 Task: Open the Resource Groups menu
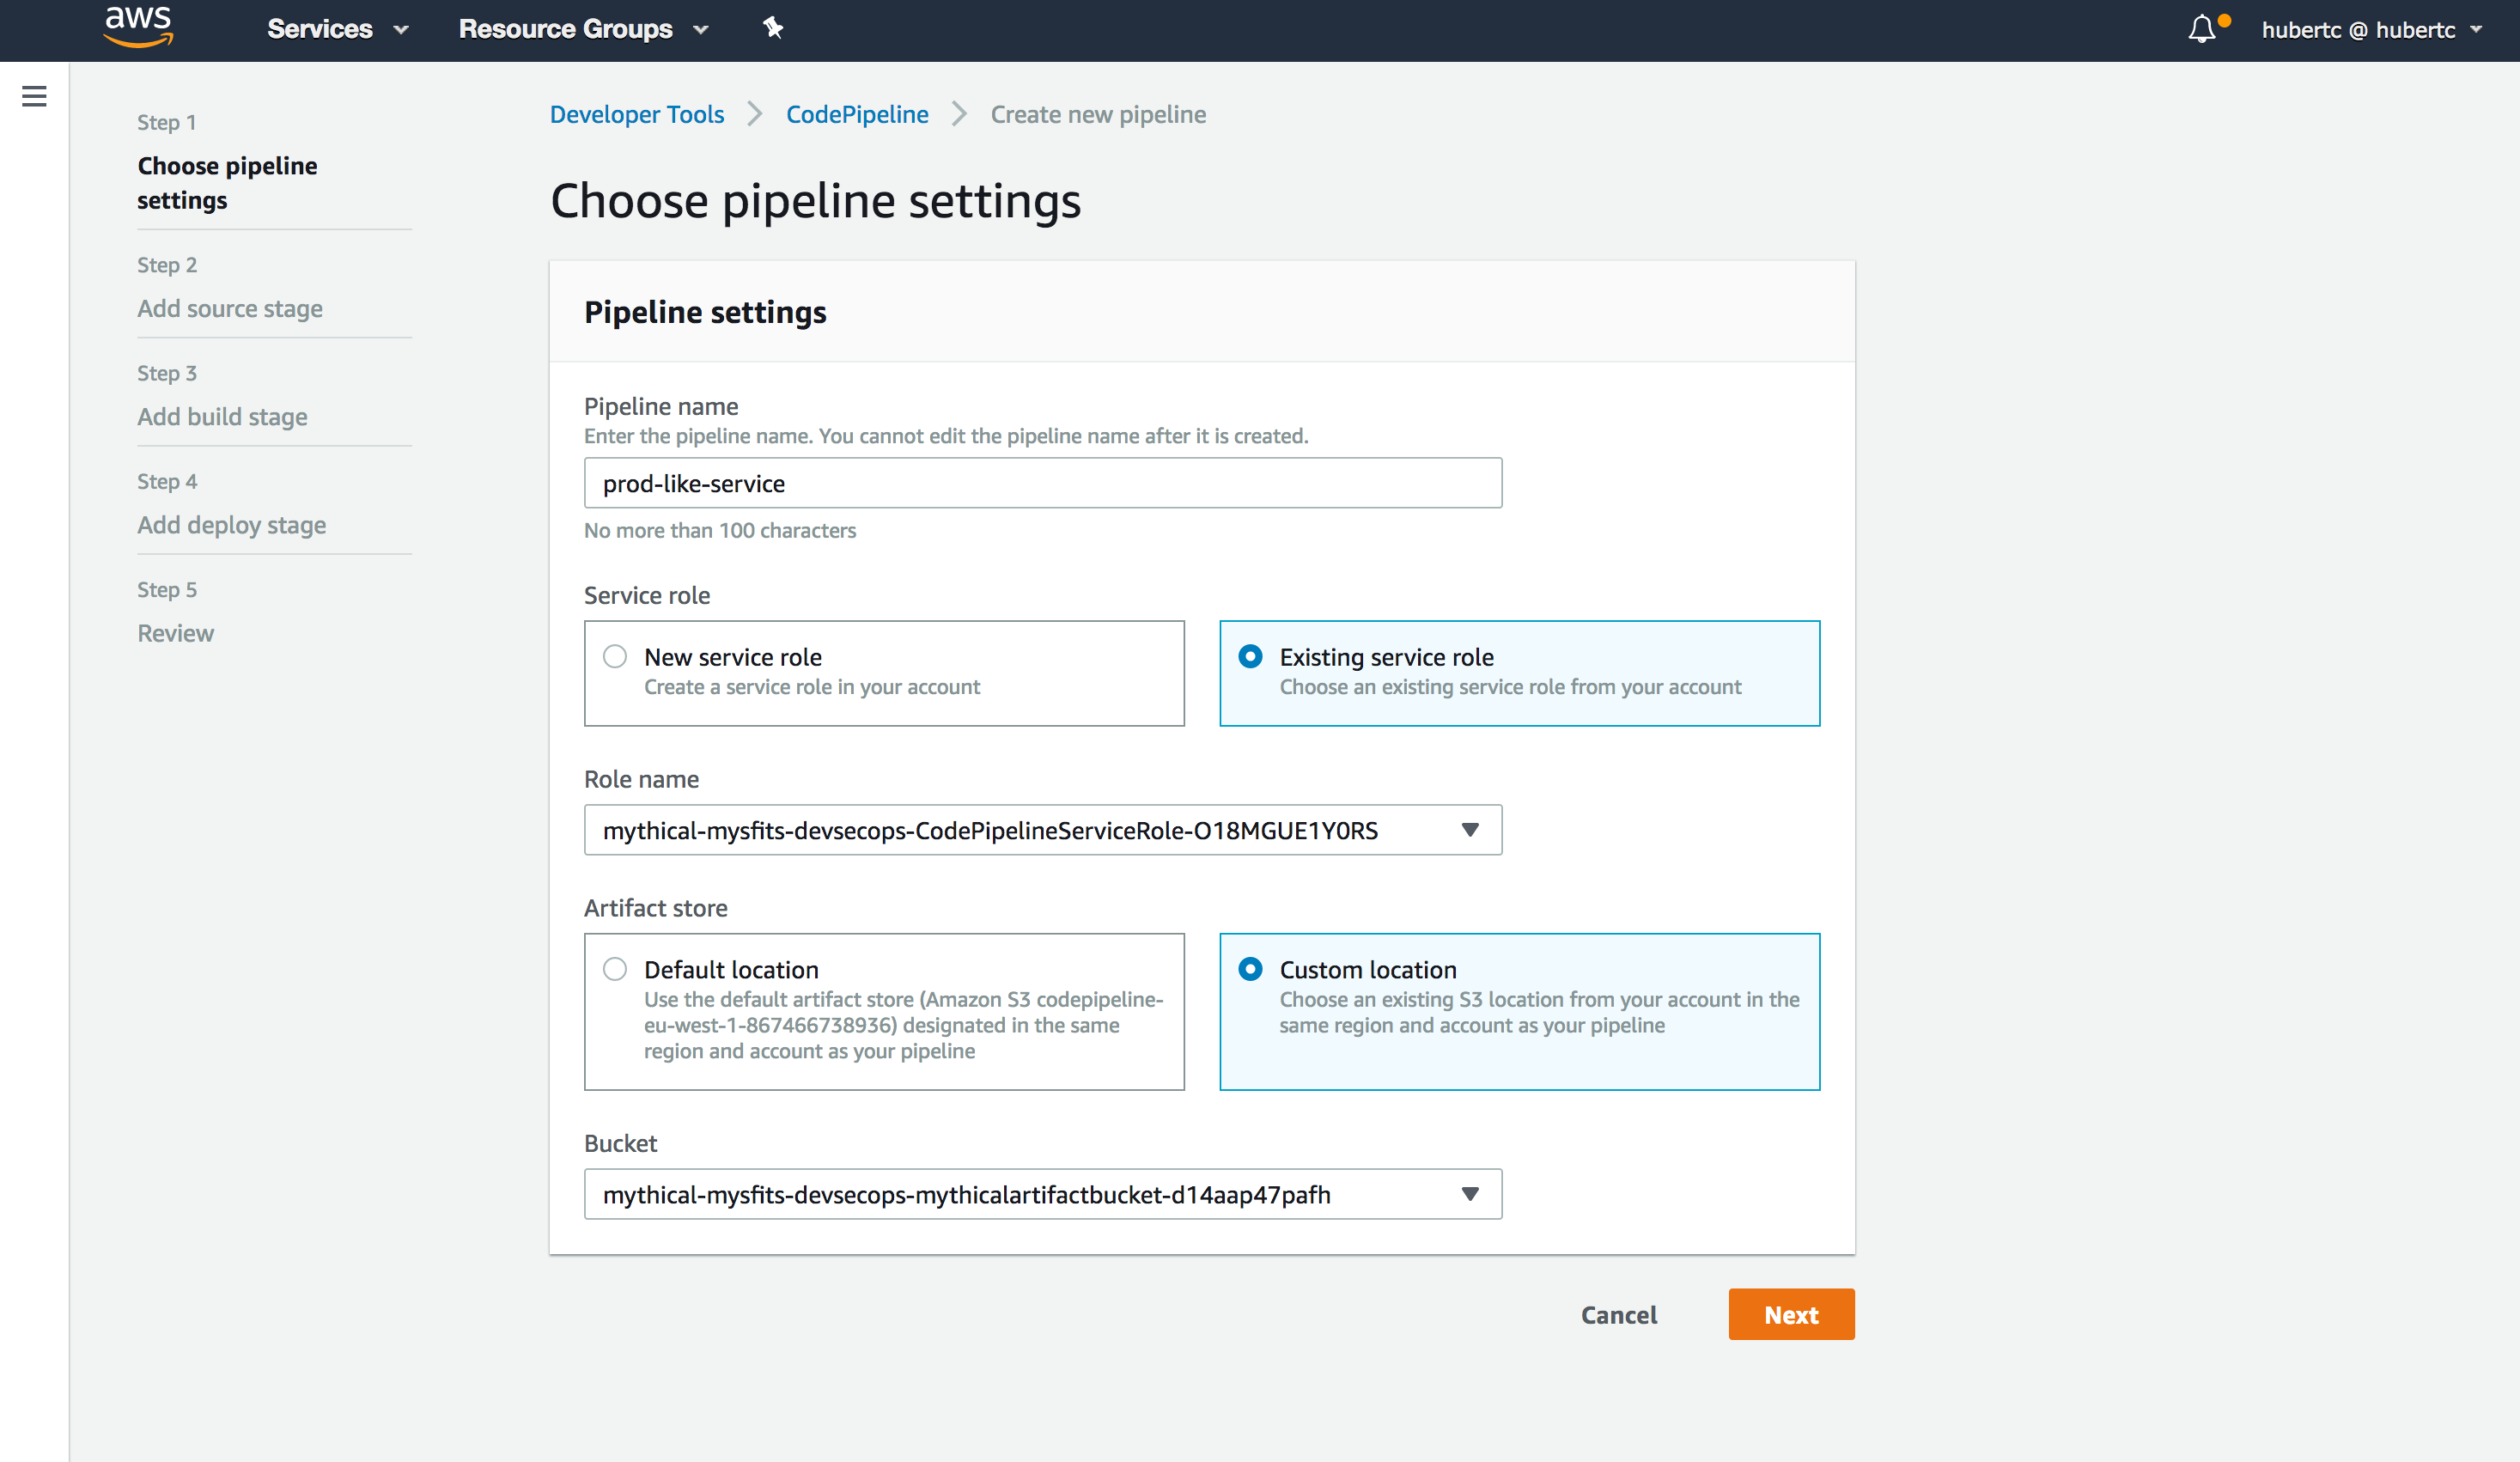pyautogui.click(x=584, y=29)
